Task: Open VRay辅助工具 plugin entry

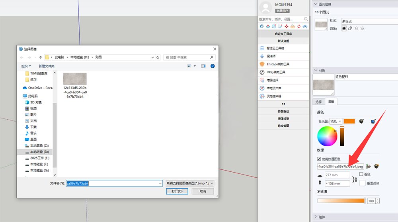Action: tap(283, 72)
